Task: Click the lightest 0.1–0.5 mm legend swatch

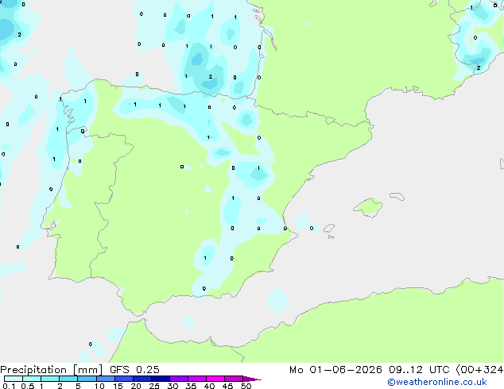Action: (14, 379)
